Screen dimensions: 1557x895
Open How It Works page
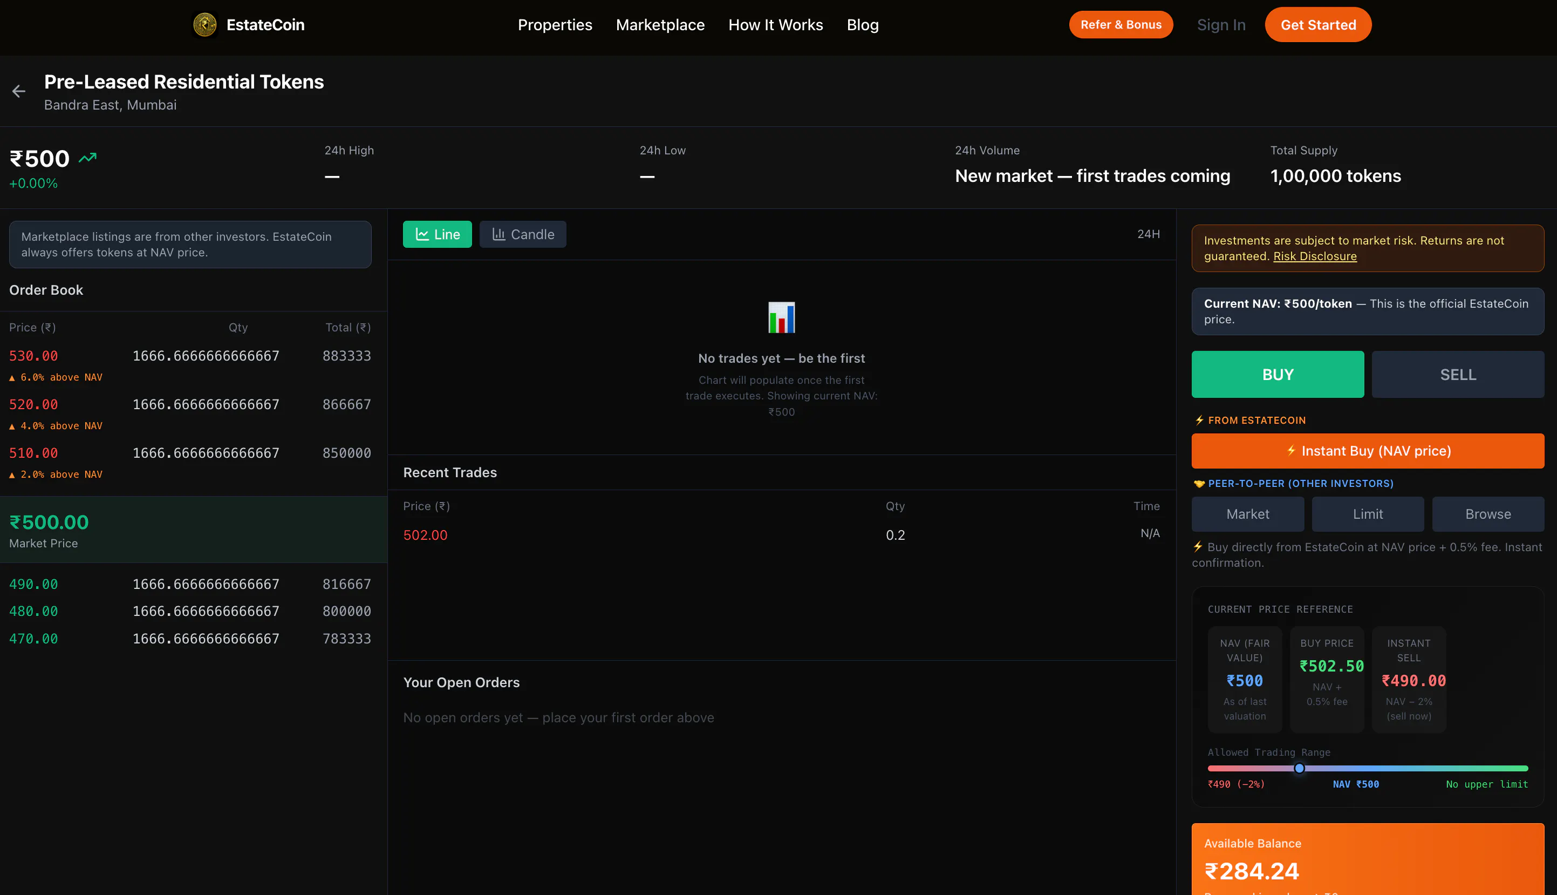pyautogui.click(x=776, y=25)
